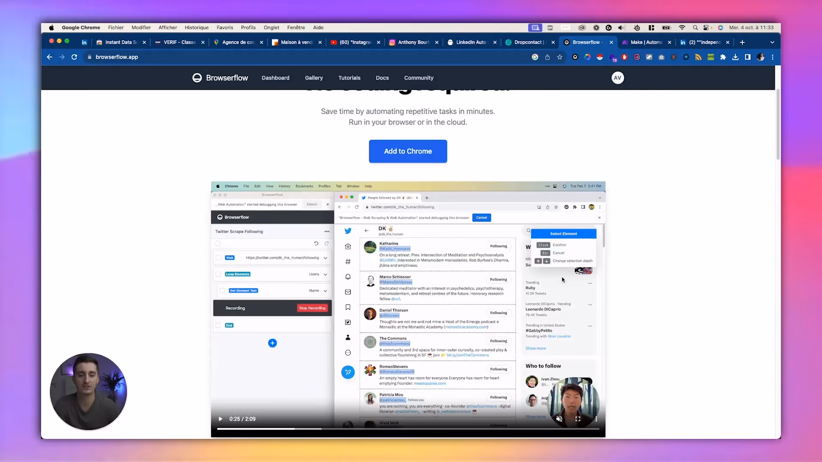This screenshot has width=822, height=462.
Task: Open the Afficher menu
Action: point(168,27)
